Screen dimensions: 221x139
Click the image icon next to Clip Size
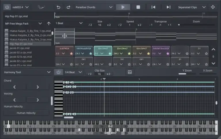point(130,72)
